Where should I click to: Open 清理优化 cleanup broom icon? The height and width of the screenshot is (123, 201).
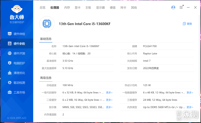pos(9,73)
